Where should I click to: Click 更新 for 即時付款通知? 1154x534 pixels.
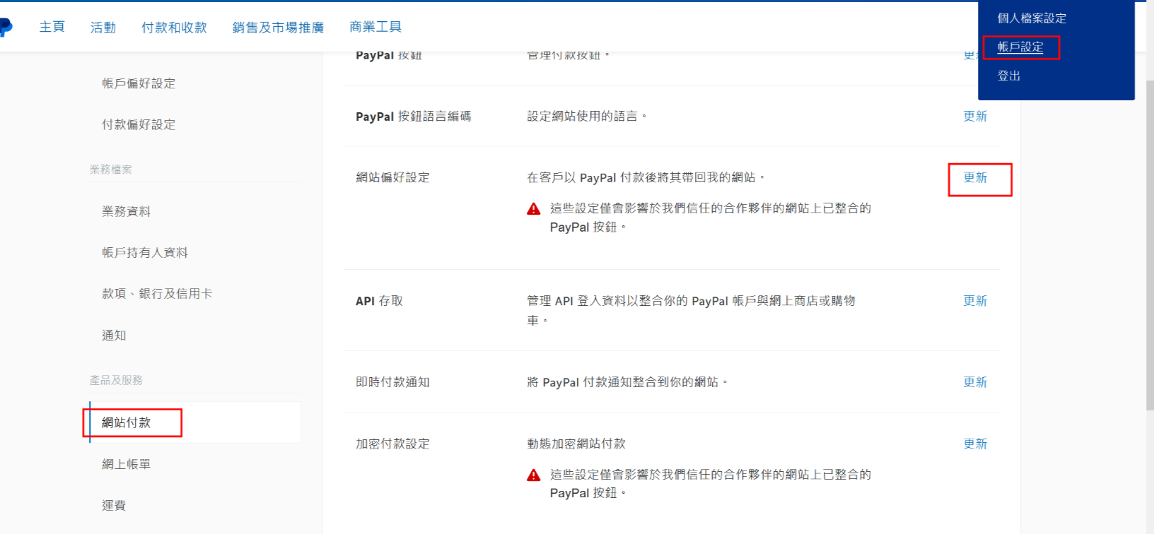975,381
